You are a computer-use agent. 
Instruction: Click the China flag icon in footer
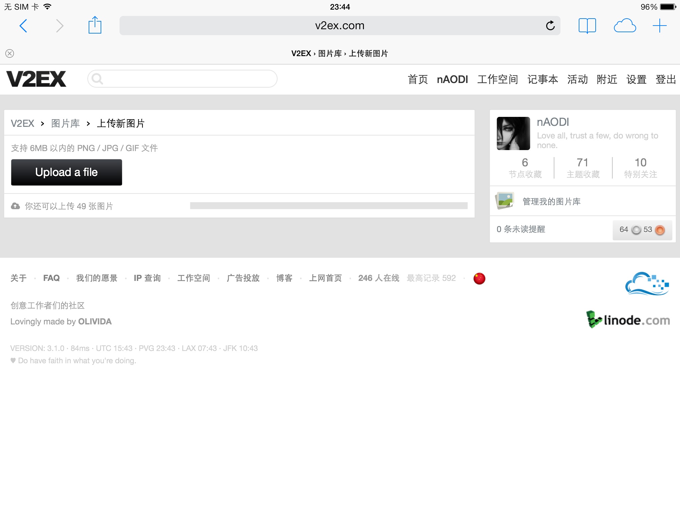tap(479, 278)
